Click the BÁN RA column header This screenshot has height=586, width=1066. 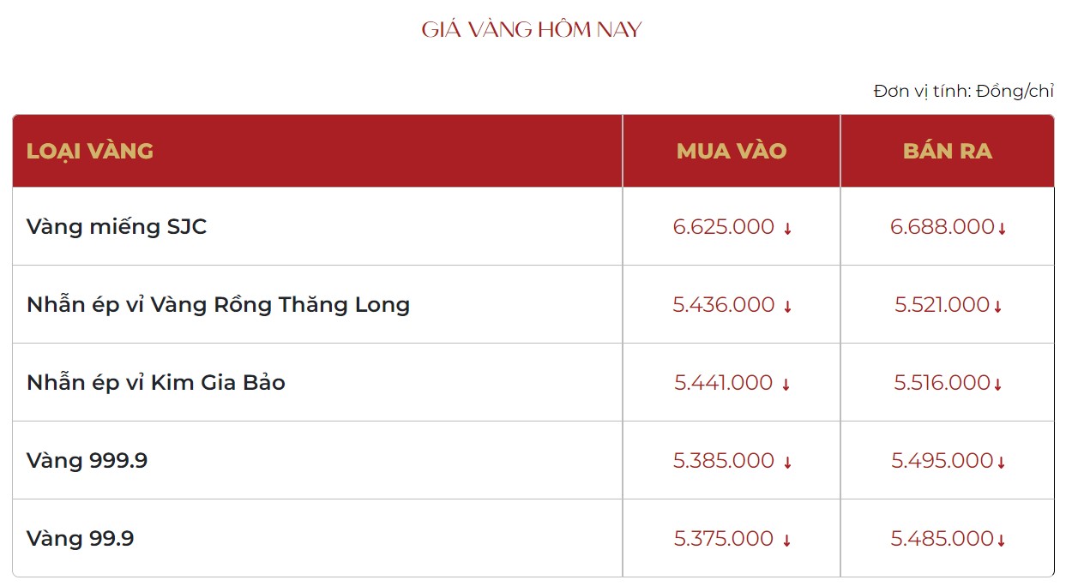(948, 151)
